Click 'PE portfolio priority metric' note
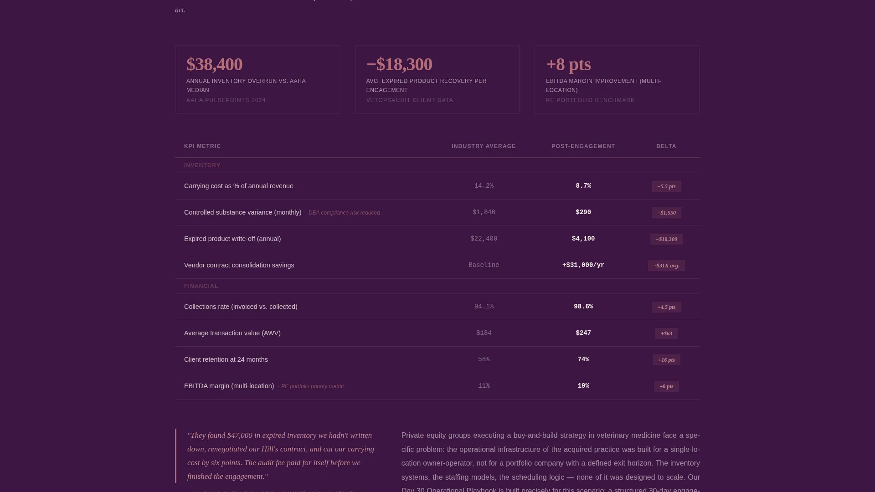Image resolution: width=875 pixels, height=492 pixels. pyautogui.click(x=312, y=386)
